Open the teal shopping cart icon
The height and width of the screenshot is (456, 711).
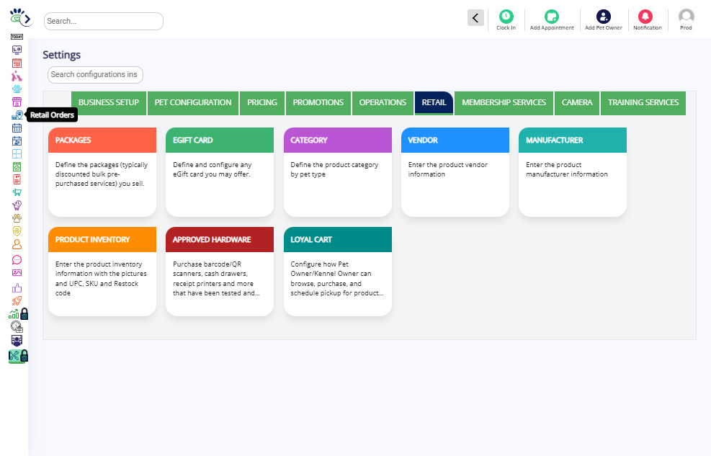tap(17, 192)
